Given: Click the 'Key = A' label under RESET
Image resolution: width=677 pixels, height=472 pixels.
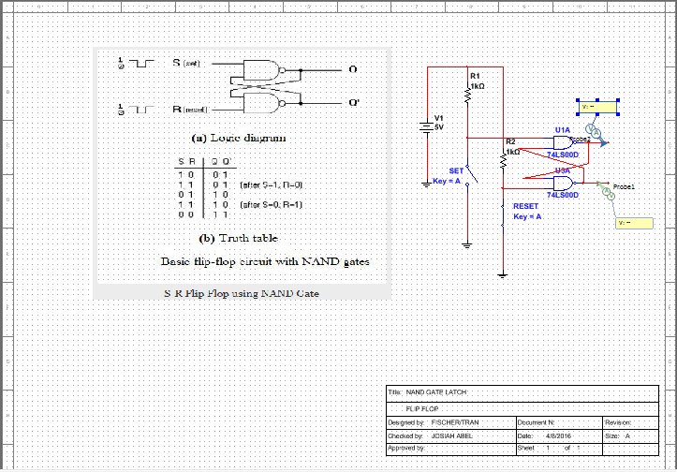Looking at the screenshot, I should tap(527, 216).
